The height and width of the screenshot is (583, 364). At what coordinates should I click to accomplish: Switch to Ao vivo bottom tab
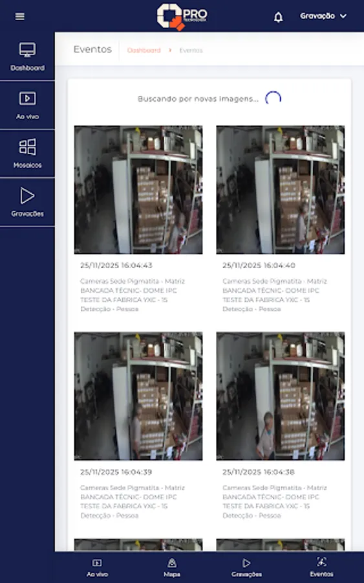(97, 567)
